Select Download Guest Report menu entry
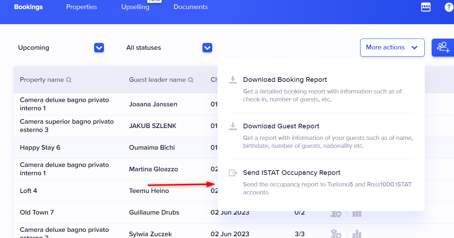Viewport: 454px width, 238px height. click(281, 126)
